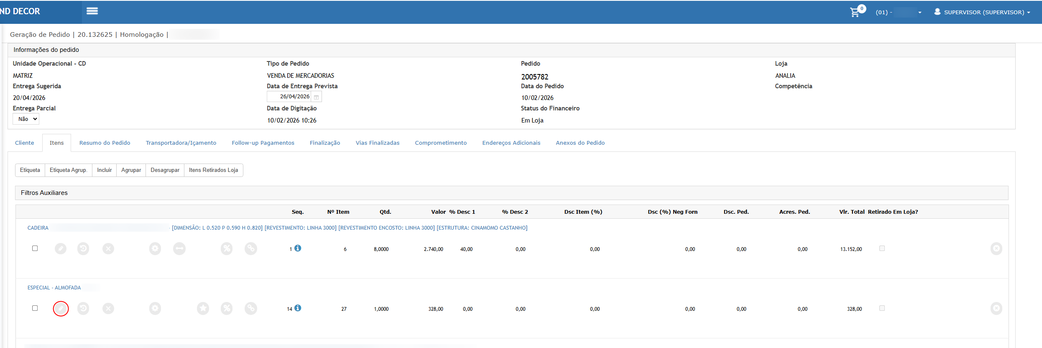Click the double-arrow icon on the CADEIRA row

pos(179,249)
